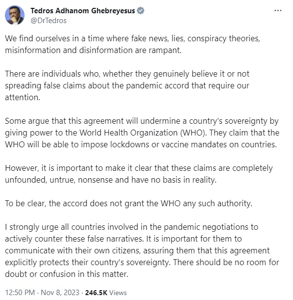
Task: Click the blue verified badge icon
Action: pos(140,10)
